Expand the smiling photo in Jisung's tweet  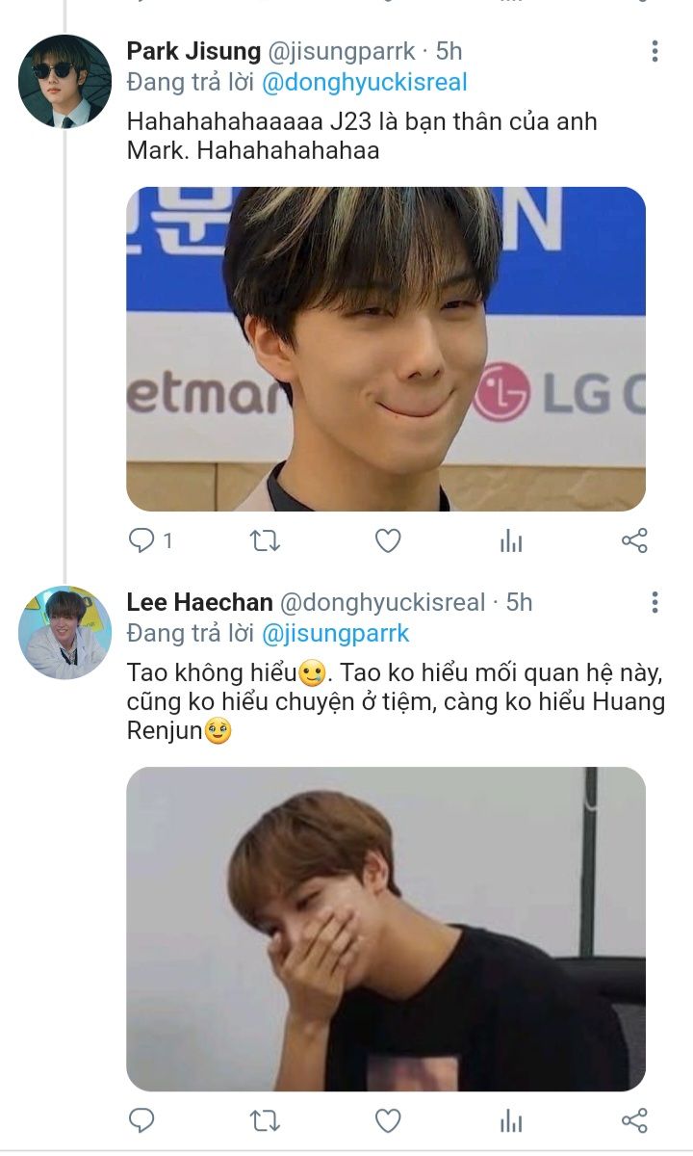pos(386,349)
